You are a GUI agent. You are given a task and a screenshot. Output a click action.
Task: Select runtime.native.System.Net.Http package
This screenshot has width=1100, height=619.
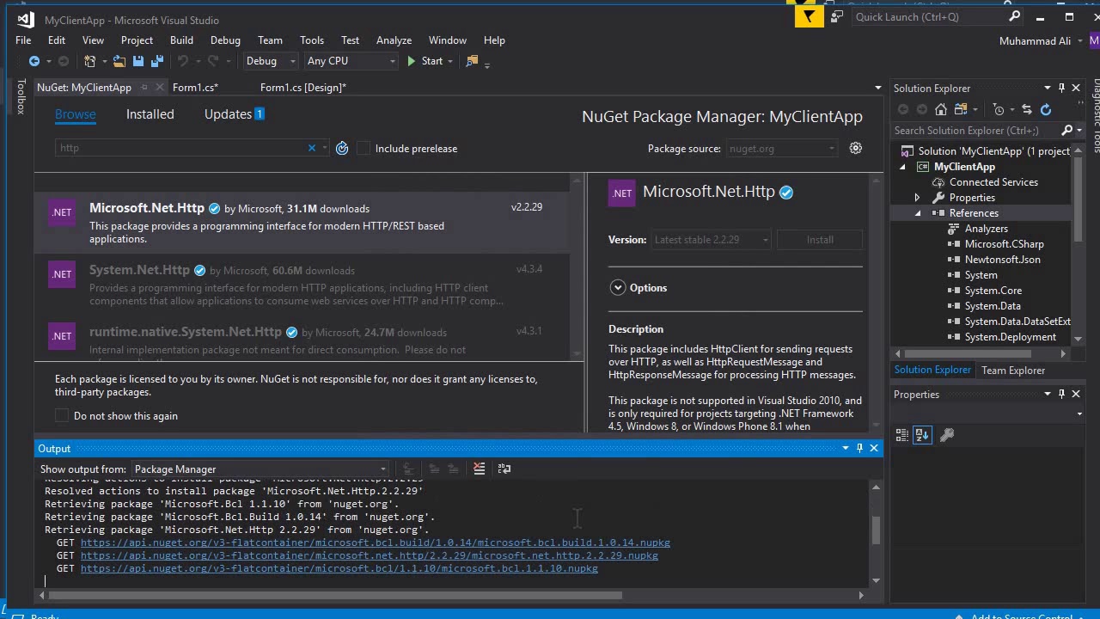302,337
